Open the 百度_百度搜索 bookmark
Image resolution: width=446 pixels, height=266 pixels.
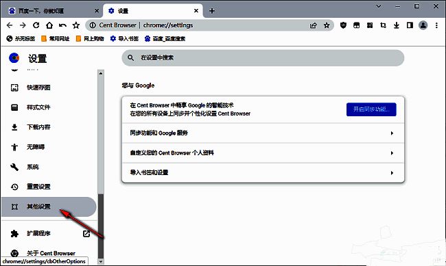[165, 38]
